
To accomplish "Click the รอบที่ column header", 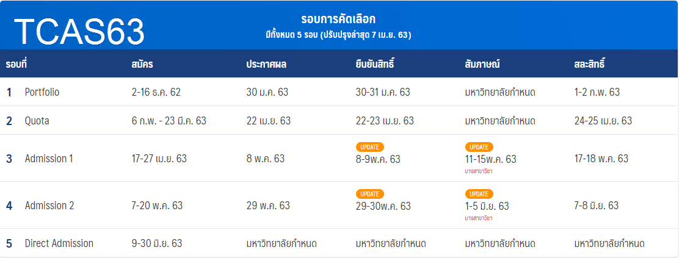I will (x=17, y=64).
